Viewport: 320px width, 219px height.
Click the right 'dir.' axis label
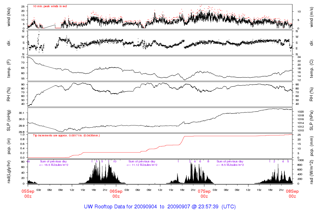(312, 43)
